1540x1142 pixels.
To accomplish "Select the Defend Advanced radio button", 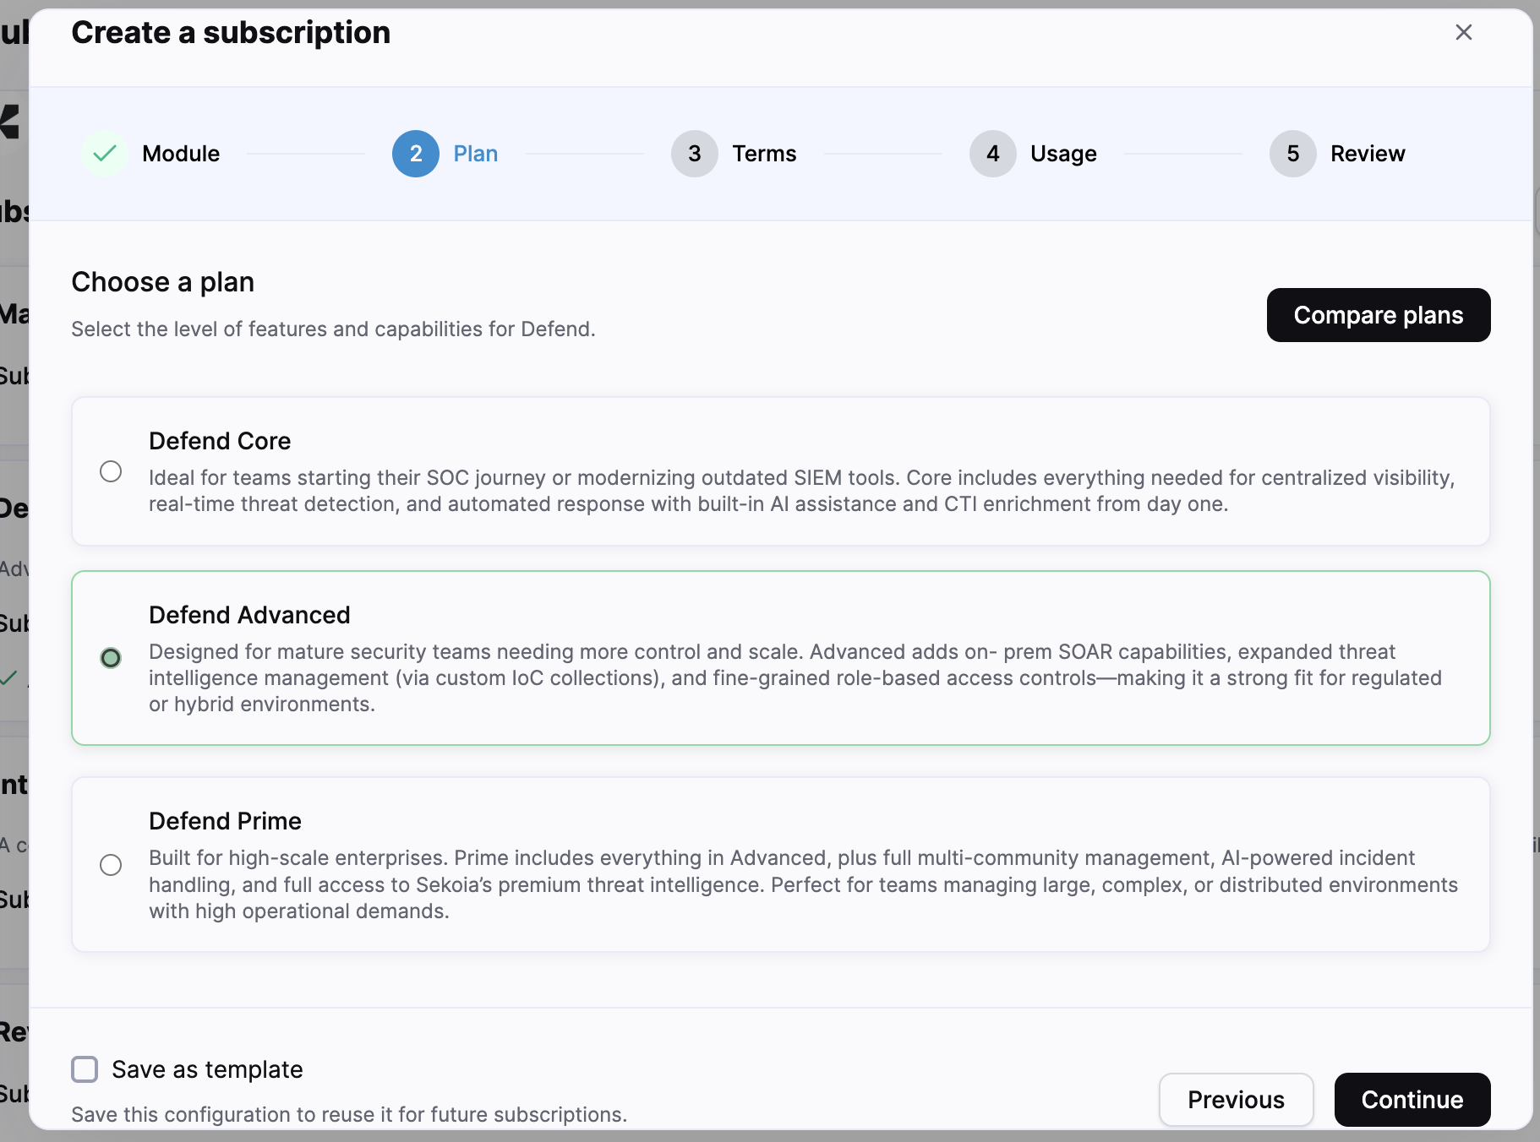I will (x=111, y=658).
